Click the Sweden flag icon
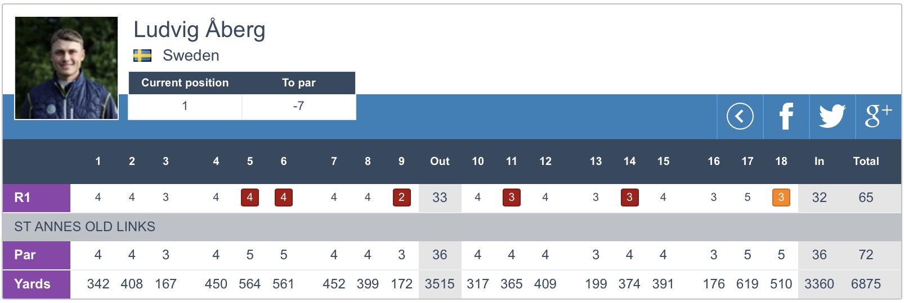Viewport: 904px width, 303px height. [142, 56]
